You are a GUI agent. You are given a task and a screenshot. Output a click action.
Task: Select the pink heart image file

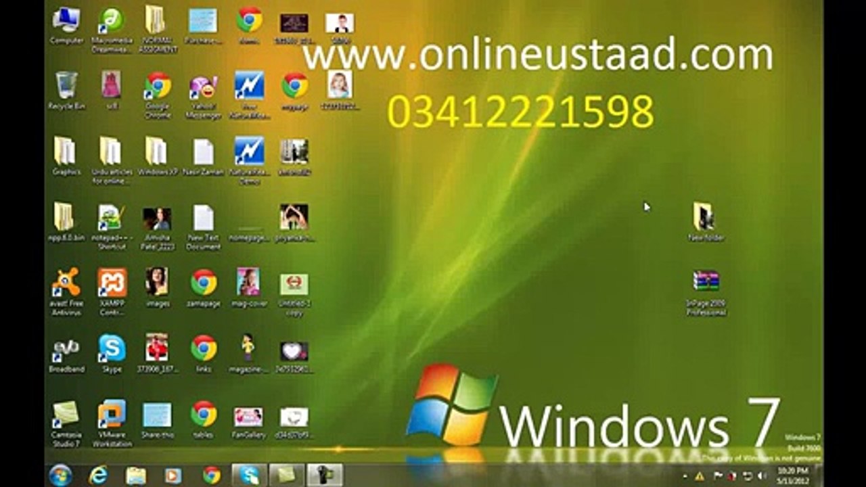pyautogui.click(x=294, y=356)
